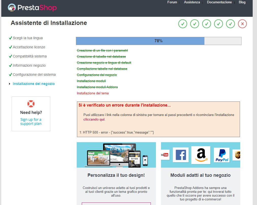The height and width of the screenshot is (205, 257).
Task: Open Configurazione del sistema step
Action: [34, 75]
